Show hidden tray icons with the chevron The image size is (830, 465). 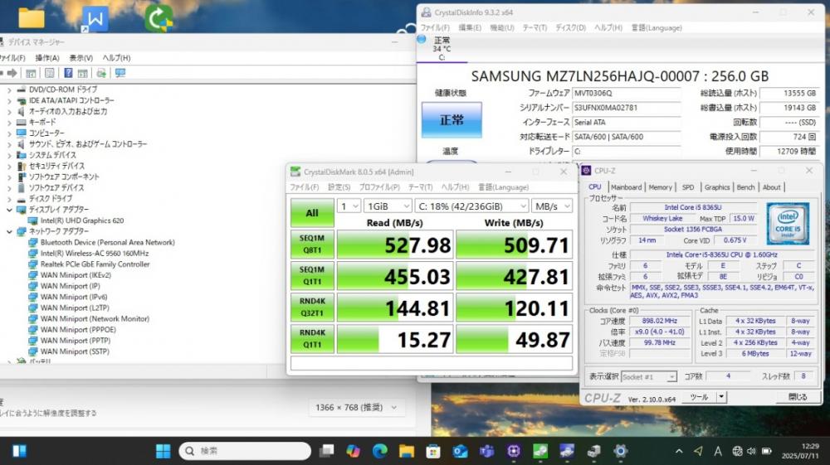tap(679, 451)
